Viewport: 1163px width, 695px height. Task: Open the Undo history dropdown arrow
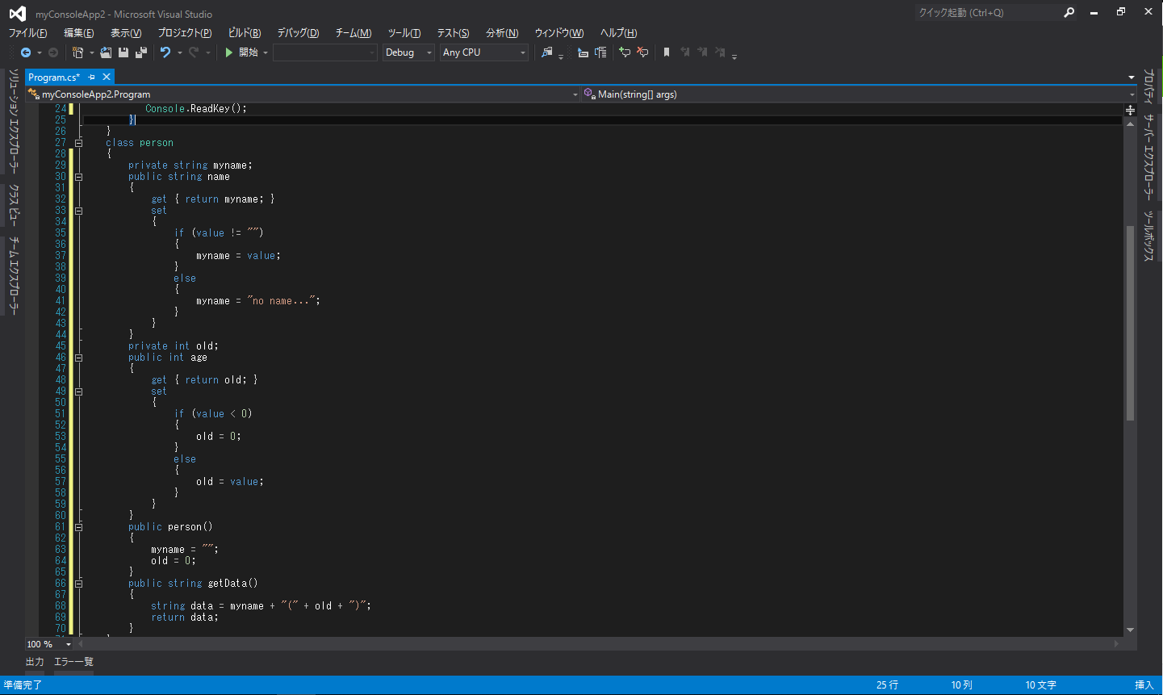click(180, 52)
